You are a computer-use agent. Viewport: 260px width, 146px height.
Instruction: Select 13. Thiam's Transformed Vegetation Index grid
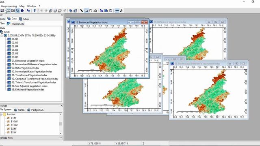coord(32,82)
